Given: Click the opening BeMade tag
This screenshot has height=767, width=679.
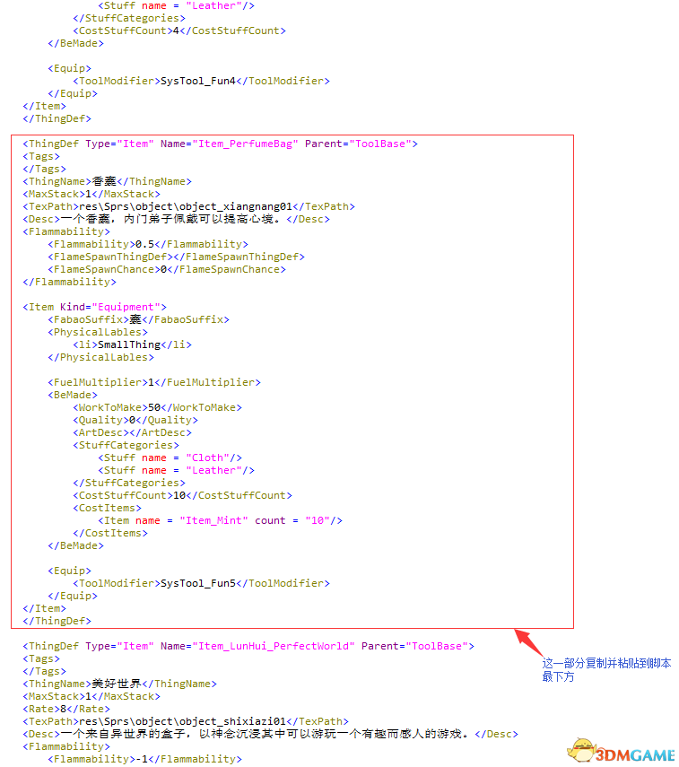Looking at the screenshot, I should tap(73, 396).
